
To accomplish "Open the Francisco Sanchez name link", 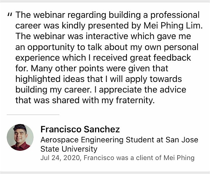I will click(80, 129).
